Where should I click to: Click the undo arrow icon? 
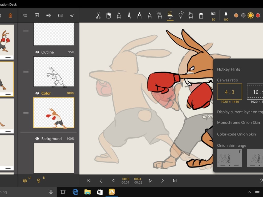261,180
